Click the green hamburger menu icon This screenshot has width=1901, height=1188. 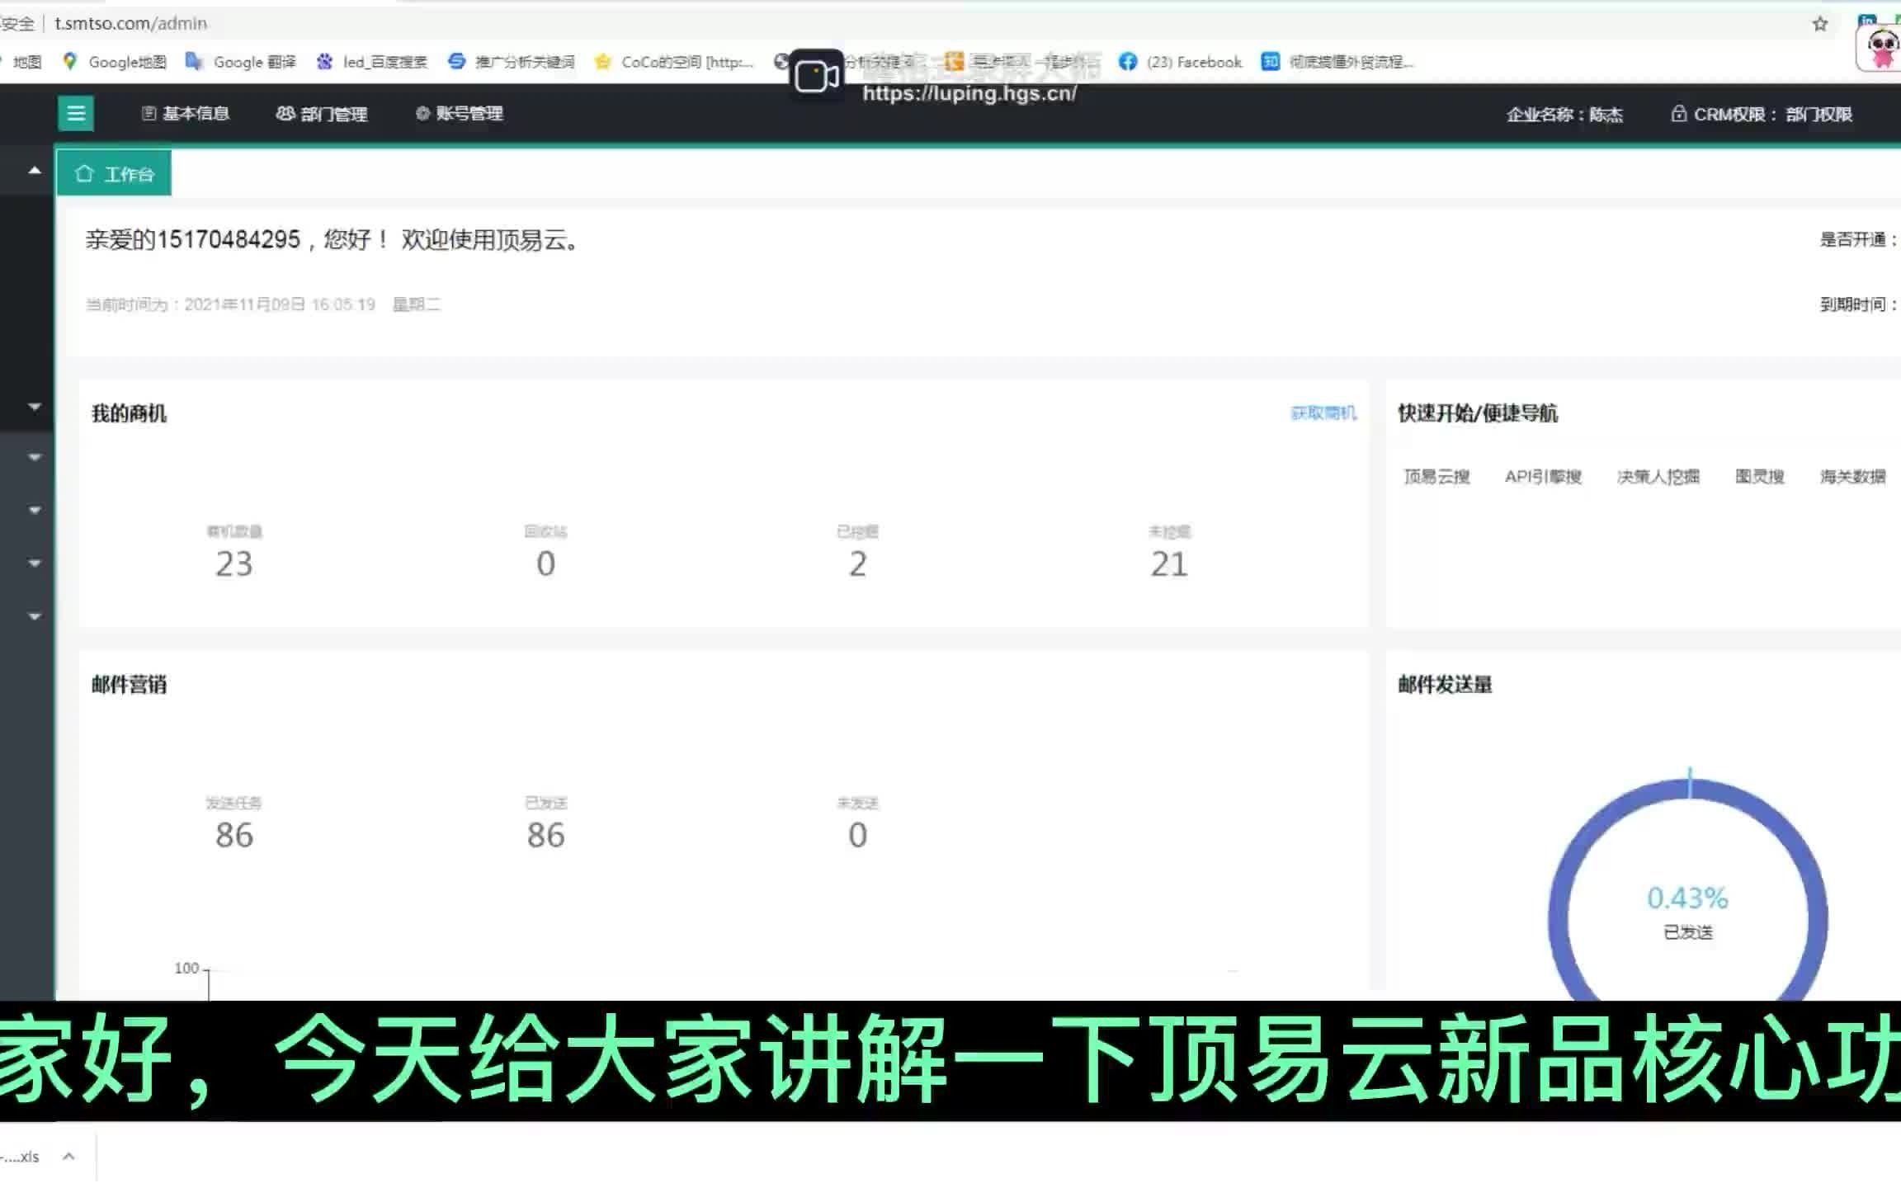tap(76, 113)
